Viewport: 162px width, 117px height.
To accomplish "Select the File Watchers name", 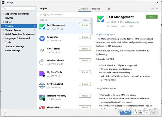I will 54,107.
